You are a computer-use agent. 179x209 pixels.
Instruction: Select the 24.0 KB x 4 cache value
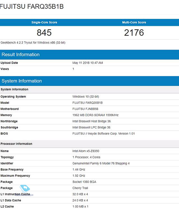(x=80, y=200)
